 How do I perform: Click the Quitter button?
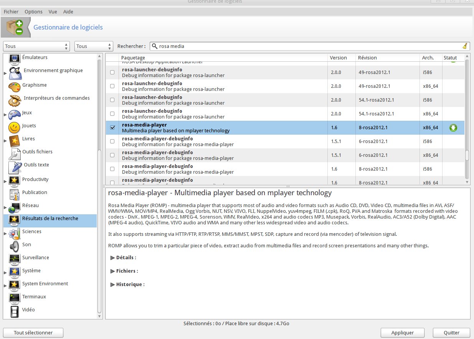point(452,332)
